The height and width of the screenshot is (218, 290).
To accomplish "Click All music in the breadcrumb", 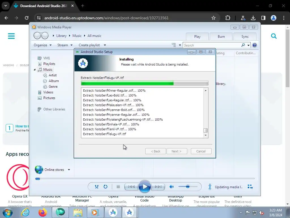I will [x=94, y=36].
